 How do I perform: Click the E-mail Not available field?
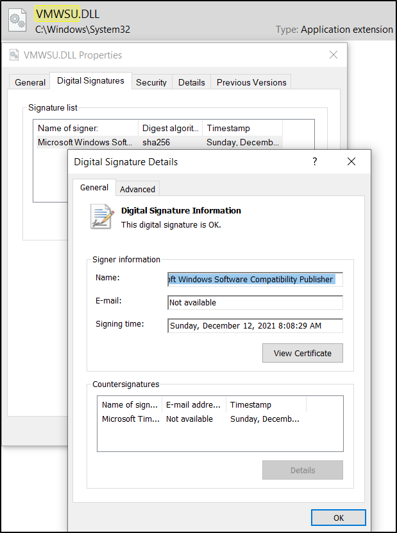255,303
